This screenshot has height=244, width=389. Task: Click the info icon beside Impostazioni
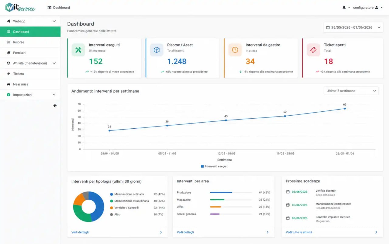[9, 95]
